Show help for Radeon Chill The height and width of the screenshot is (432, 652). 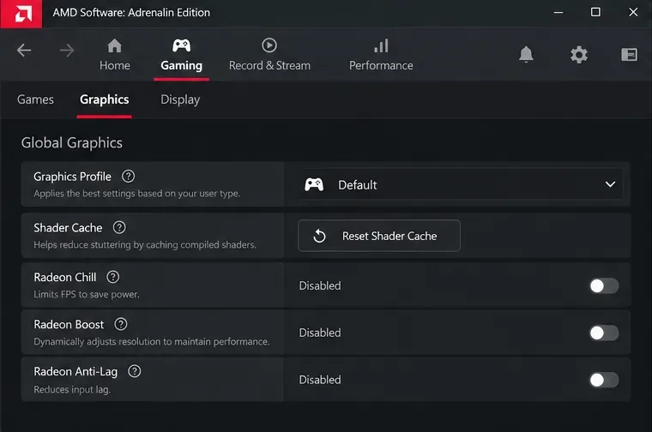tap(112, 277)
